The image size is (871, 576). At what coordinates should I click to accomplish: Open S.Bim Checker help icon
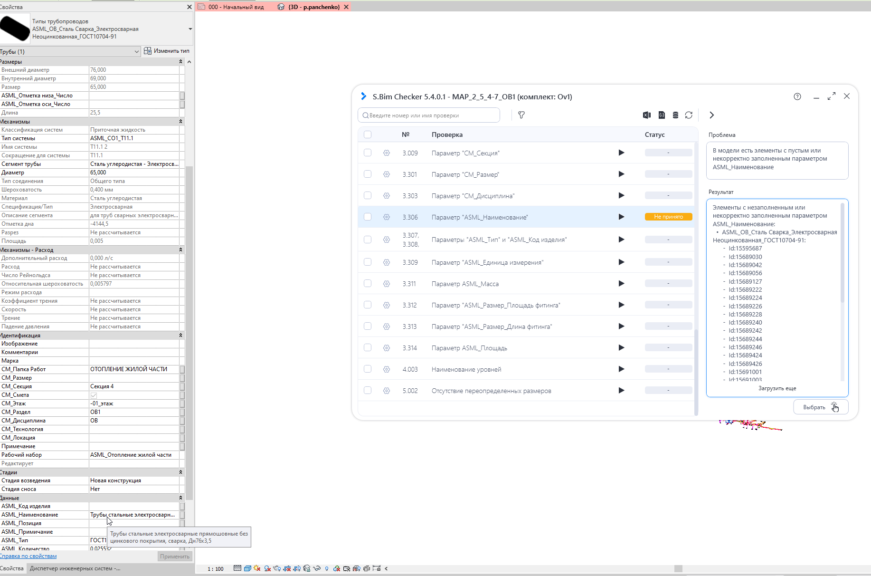pos(797,96)
